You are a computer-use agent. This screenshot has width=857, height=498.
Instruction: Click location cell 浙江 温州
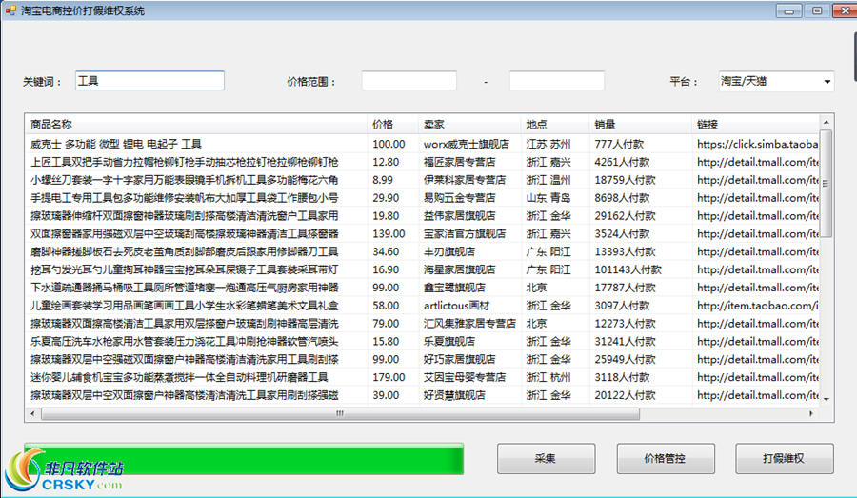[x=548, y=180]
